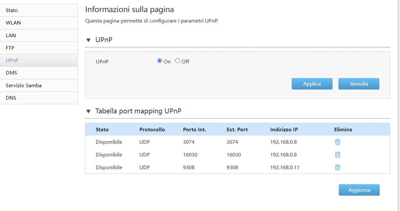
Task: Select the UPnP sidebar entry
Action: click(39, 60)
